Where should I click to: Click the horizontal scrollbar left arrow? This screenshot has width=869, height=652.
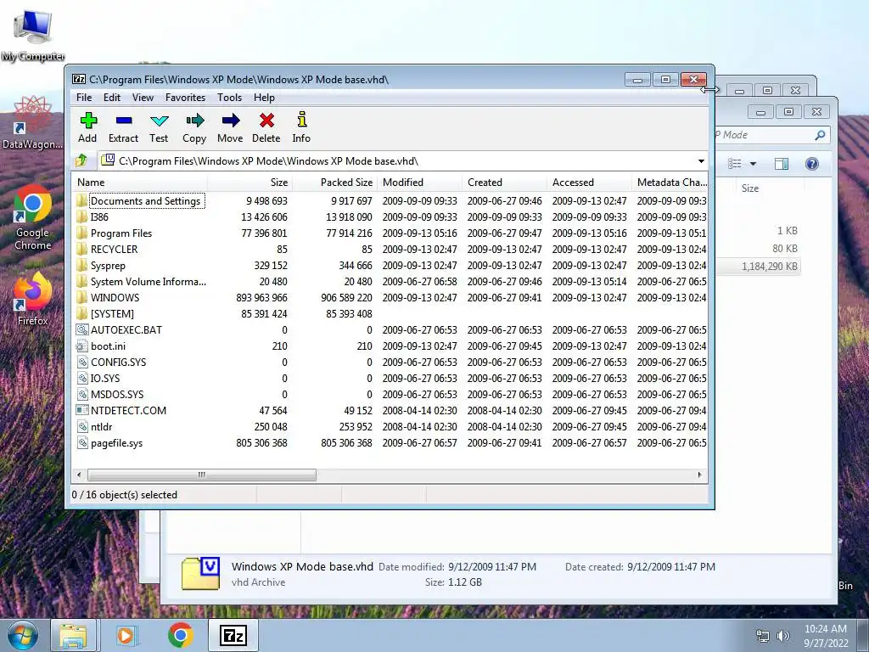(79, 475)
